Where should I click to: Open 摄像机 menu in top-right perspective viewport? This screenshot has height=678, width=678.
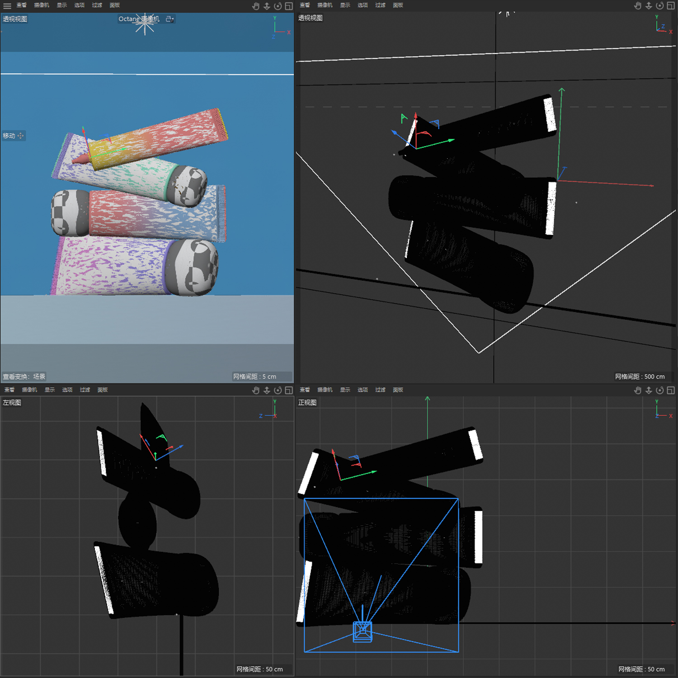click(x=325, y=5)
